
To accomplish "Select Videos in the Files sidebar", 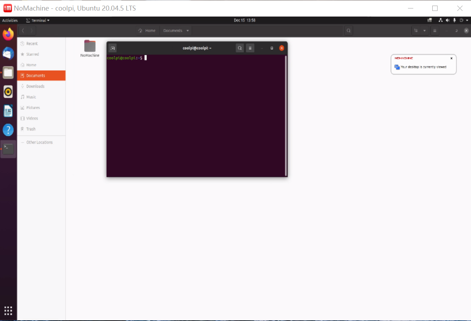I will tap(41, 118).
